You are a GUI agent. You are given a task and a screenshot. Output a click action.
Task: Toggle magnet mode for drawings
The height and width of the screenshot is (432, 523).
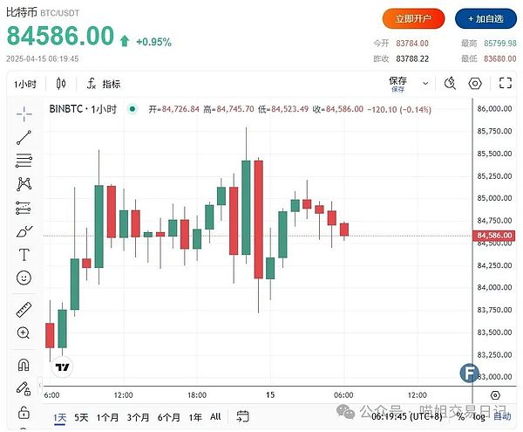24,364
